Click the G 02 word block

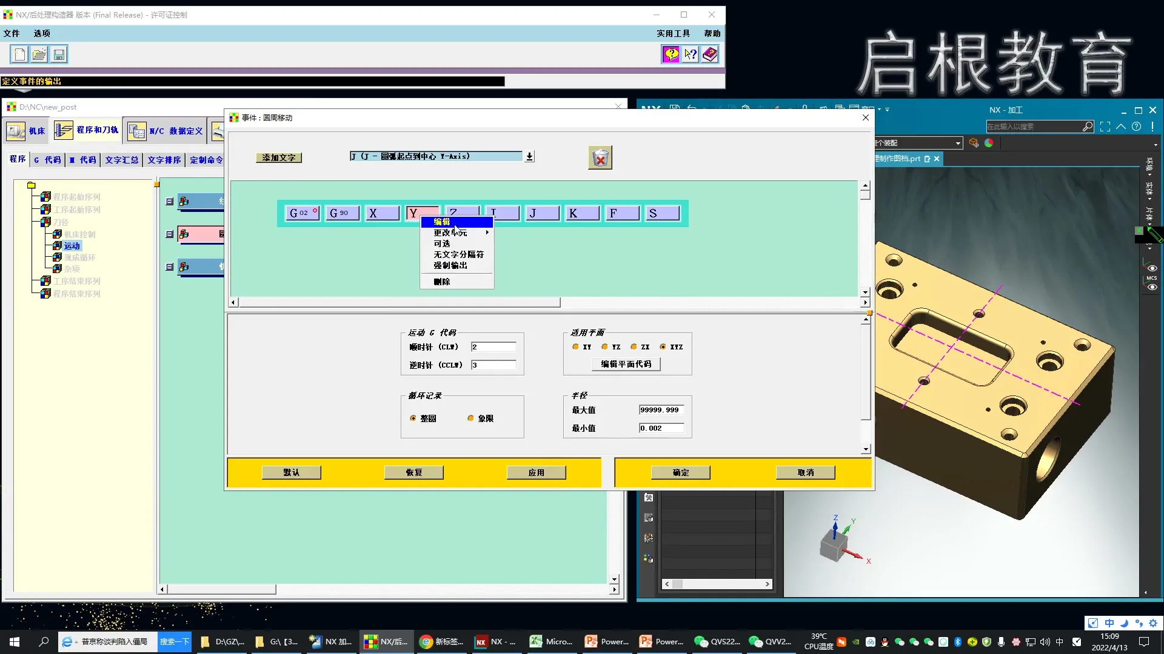303,213
